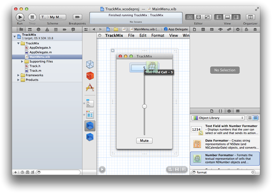The image size is (272, 193).
Task: Hide the Navigator pane
Action: [x=219, y=17]
